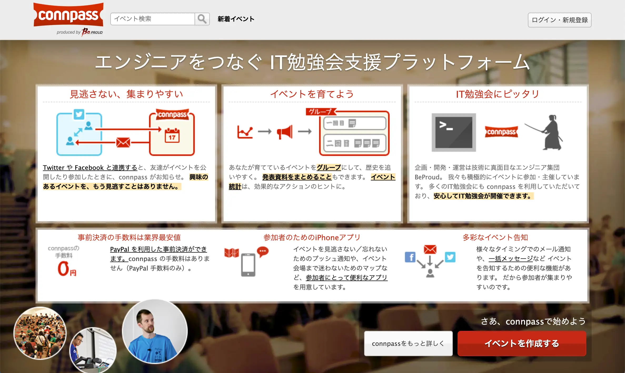This screenshot has width=625, height=373.
Task: Click the red speech bubble icon
Action: [x=262, y=252]
